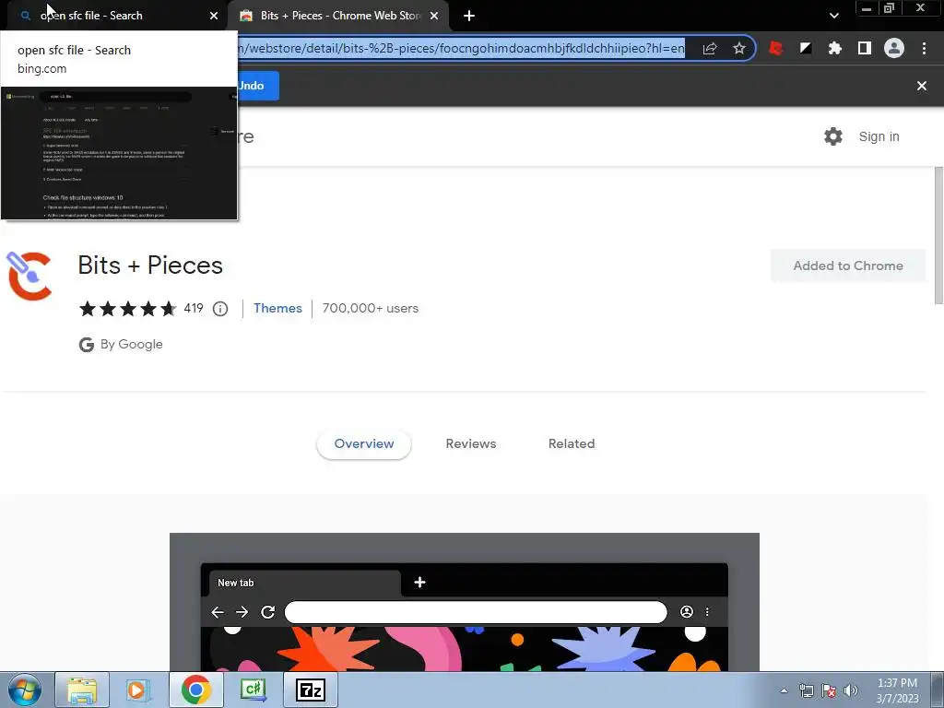Open Chrome's three-dot menu
This screenshot has width=944, height=708.
(924, 48)
